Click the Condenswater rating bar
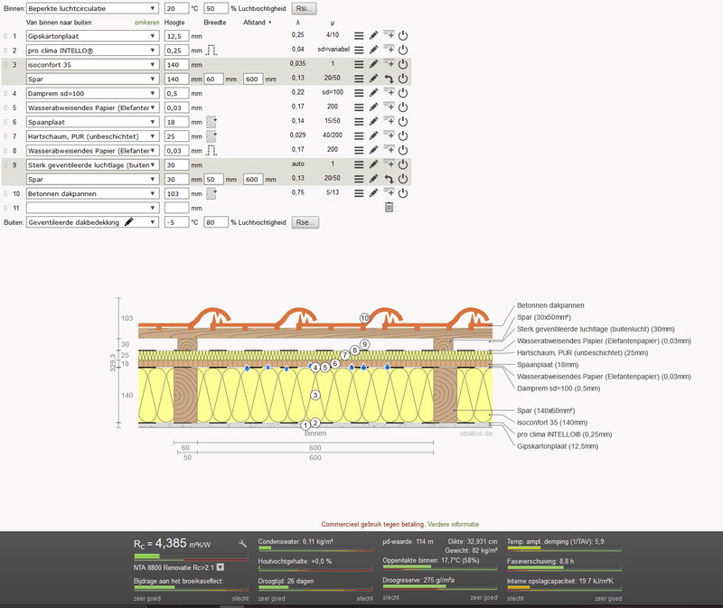The width and height of the screenshot is (723, 608). tap(315, 548)
